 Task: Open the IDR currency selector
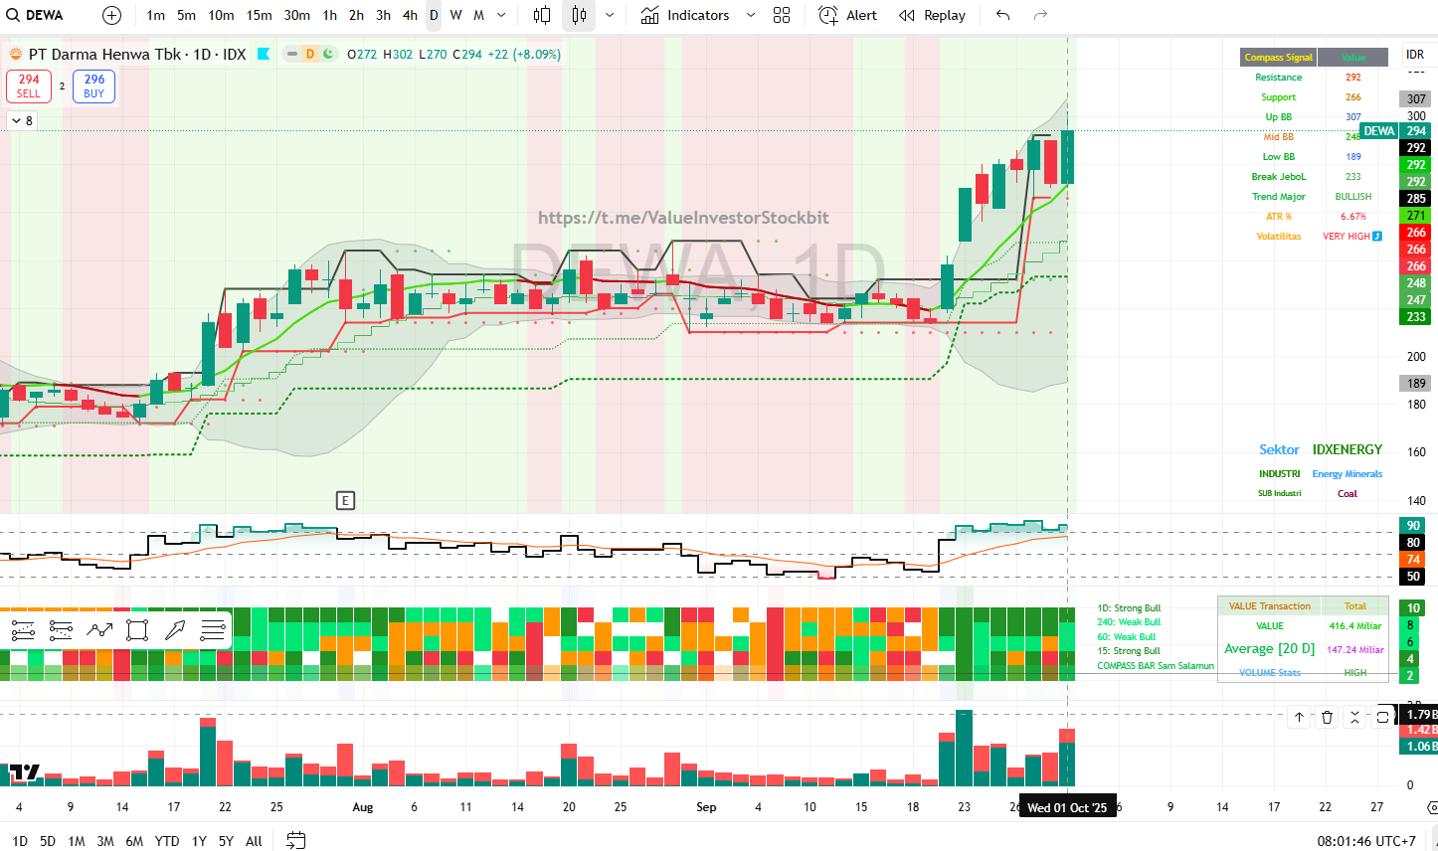[1415, 55]
